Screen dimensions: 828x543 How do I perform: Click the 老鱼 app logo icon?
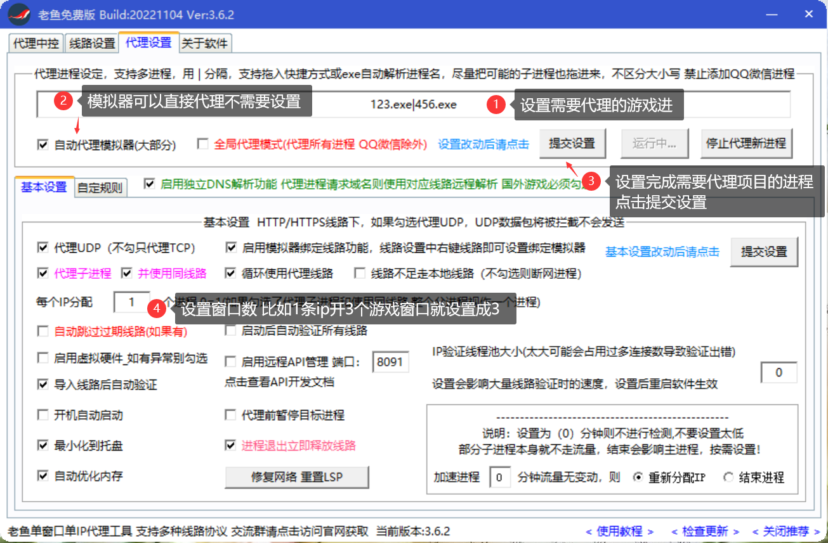coord(20,14)
